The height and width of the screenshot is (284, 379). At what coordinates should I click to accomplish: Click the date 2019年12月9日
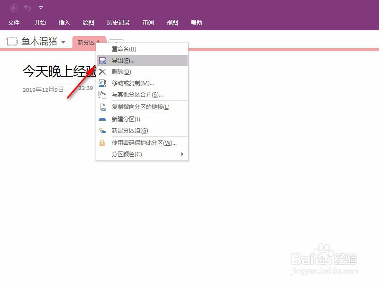43,90
